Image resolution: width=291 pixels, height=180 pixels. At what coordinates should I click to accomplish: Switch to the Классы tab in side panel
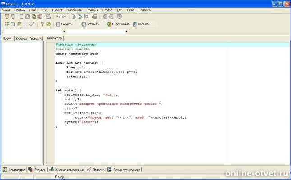(21, 39)
